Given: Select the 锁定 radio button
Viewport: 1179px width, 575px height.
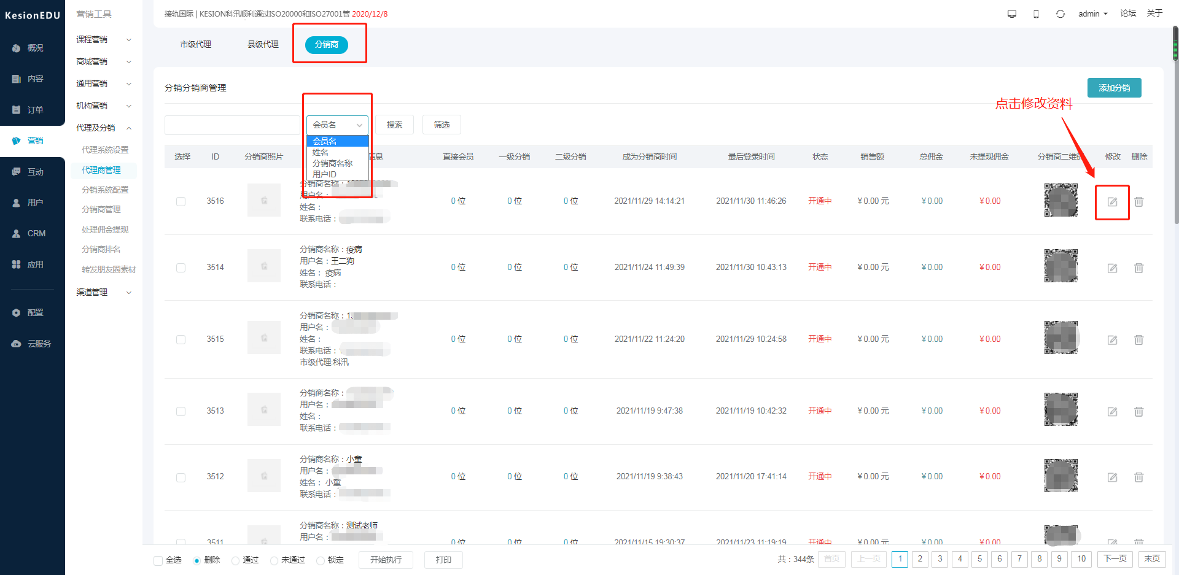Looking at the screenshot, I should (x=320, y=560).
